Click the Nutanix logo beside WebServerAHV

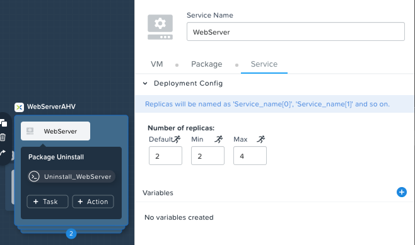pyautogui.click(x=19, y=107)
